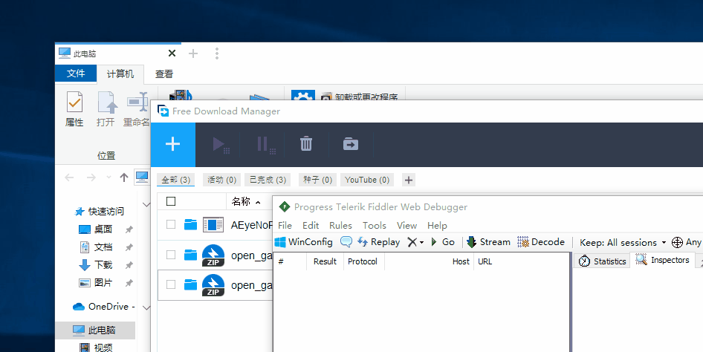Switch to the Inspectors tab in Fiddler
Viewport: 703px width, 352px height.
click(662, 260)
